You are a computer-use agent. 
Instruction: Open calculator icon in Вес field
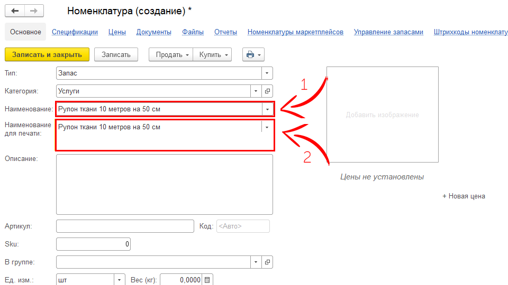click(x=207, y=280)
